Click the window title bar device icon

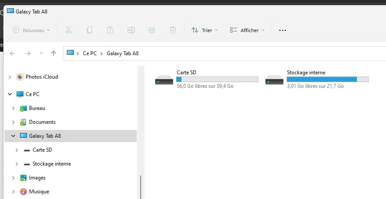click(10, 11)
